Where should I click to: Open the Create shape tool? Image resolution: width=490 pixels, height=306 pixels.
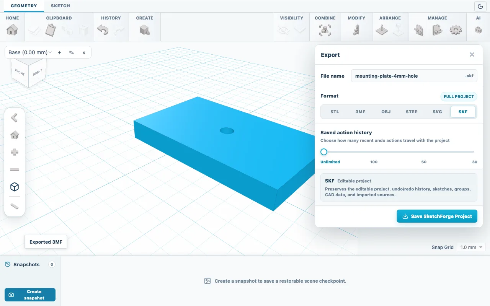[145, 30]
